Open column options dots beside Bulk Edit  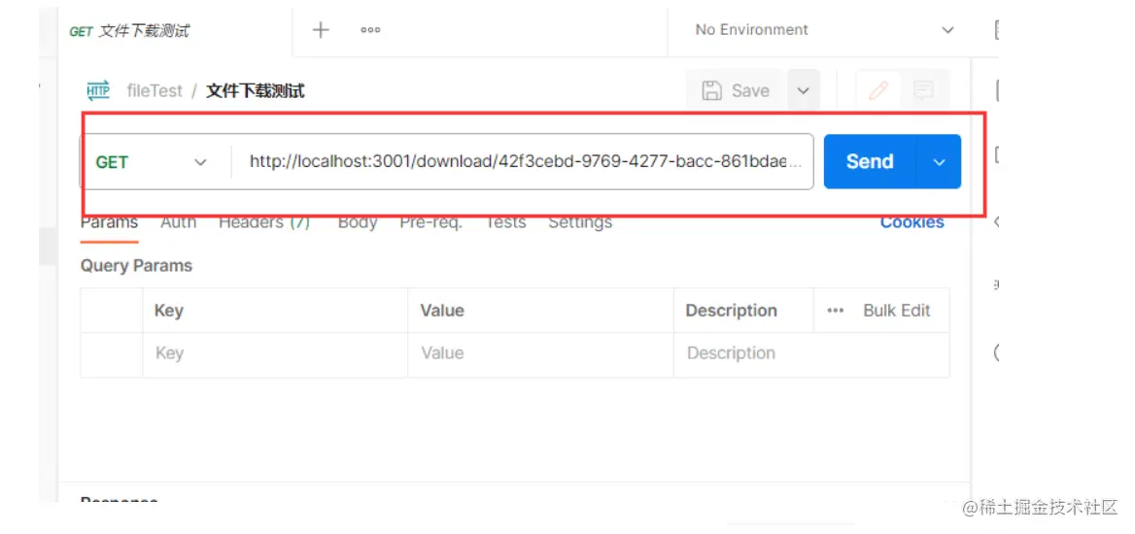click(x=836, y=311)
